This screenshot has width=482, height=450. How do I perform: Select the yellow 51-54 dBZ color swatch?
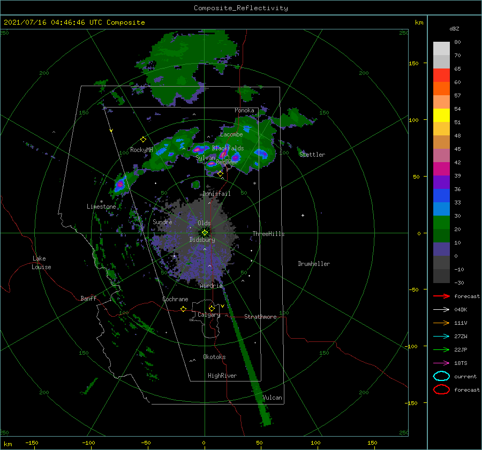[441, 115]
